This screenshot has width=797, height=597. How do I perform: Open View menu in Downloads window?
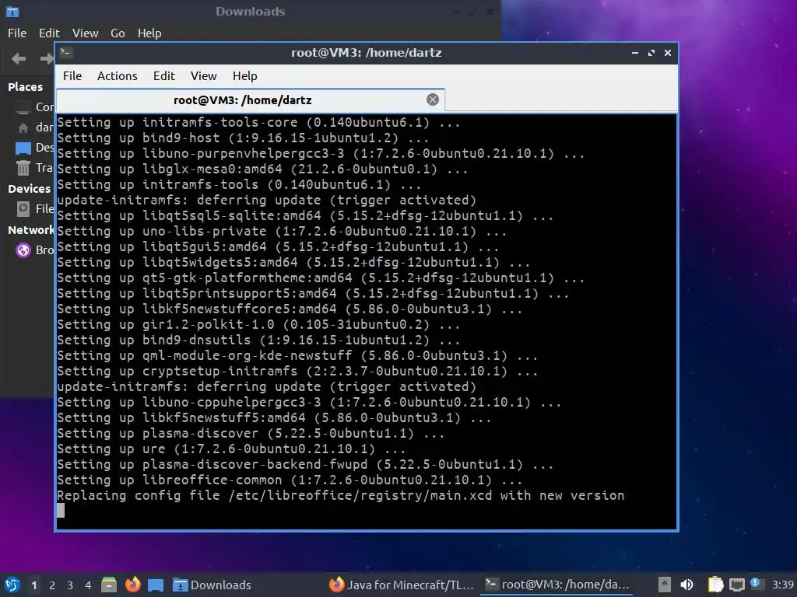click(x=86, y=33)
